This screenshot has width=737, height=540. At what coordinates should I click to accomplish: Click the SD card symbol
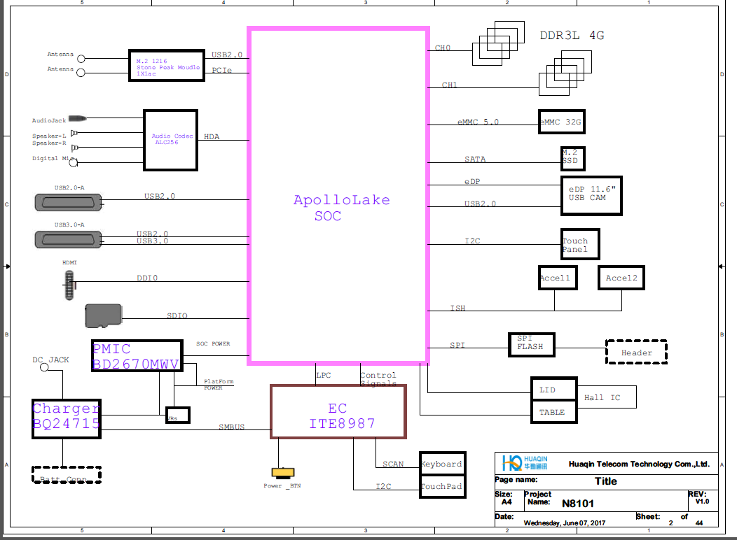[x=104, y=315]
